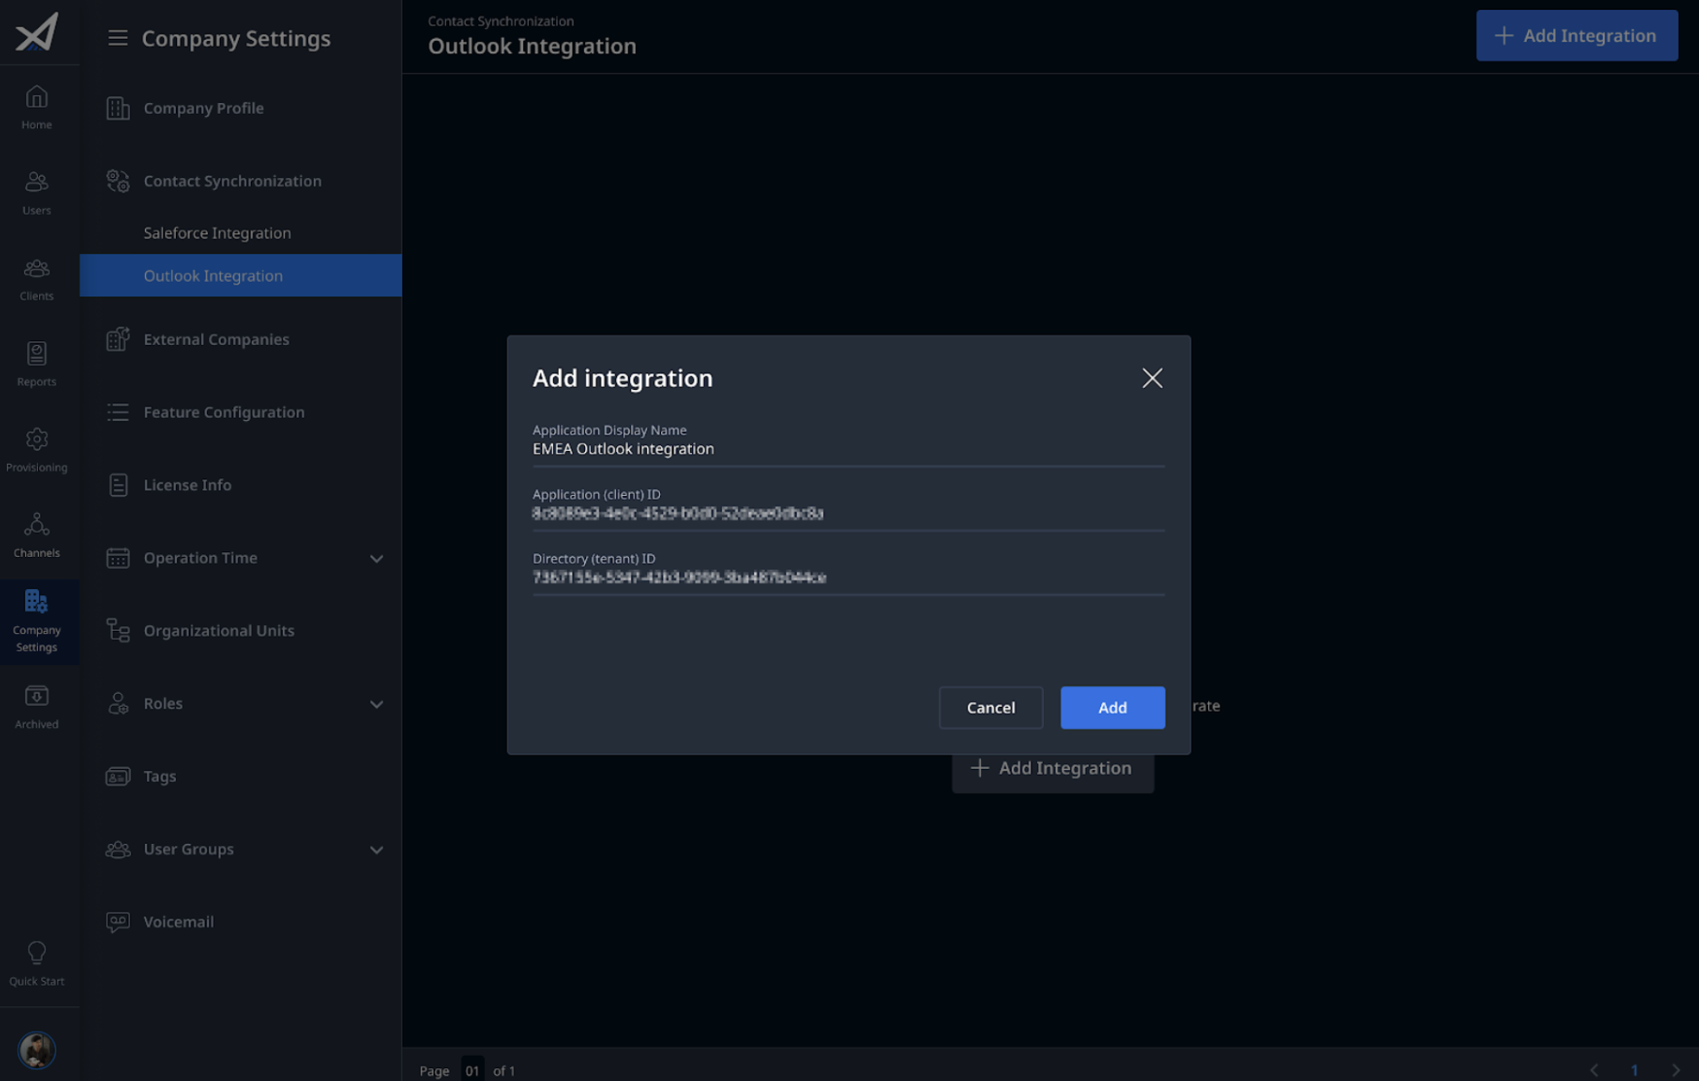Go to Channels in the left rail
Image resolution: width=1699 pixels, height=1081 pixels.
pos(37,535)
